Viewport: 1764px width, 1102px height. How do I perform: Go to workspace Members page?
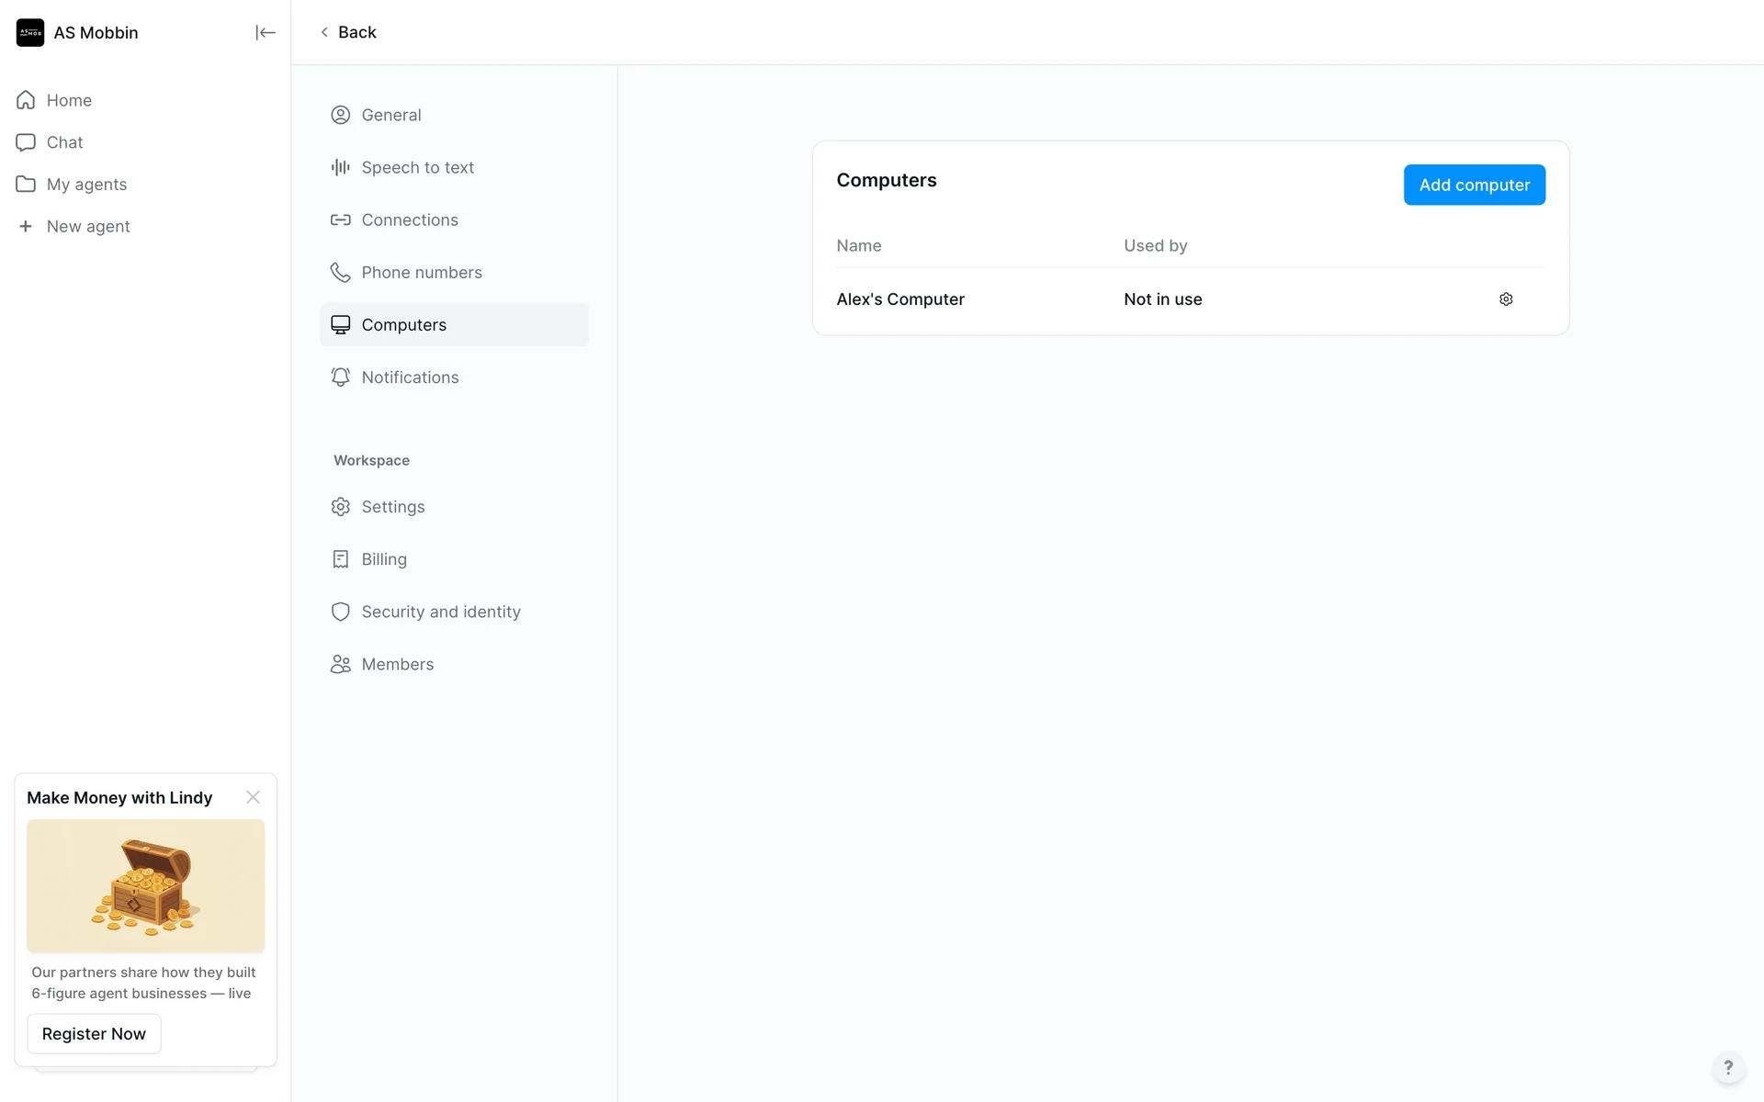pyautogui.click(x=397, y=664)
